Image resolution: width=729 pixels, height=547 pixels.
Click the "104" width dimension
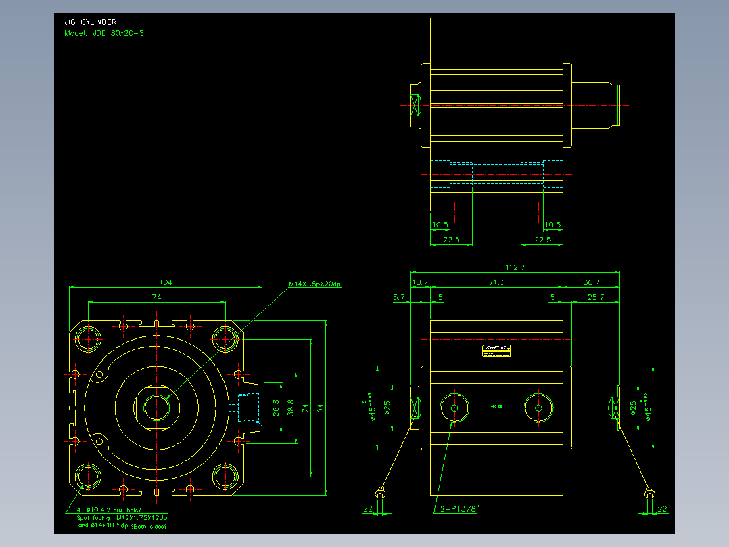pos(166,282)
